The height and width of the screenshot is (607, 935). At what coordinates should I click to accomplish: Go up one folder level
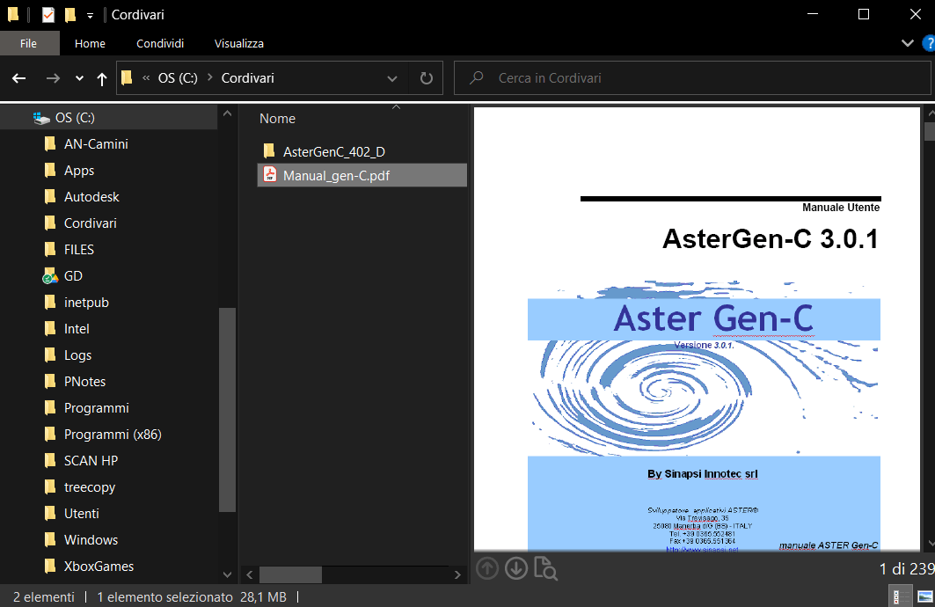pyautogui.click(x=102, y=78)
